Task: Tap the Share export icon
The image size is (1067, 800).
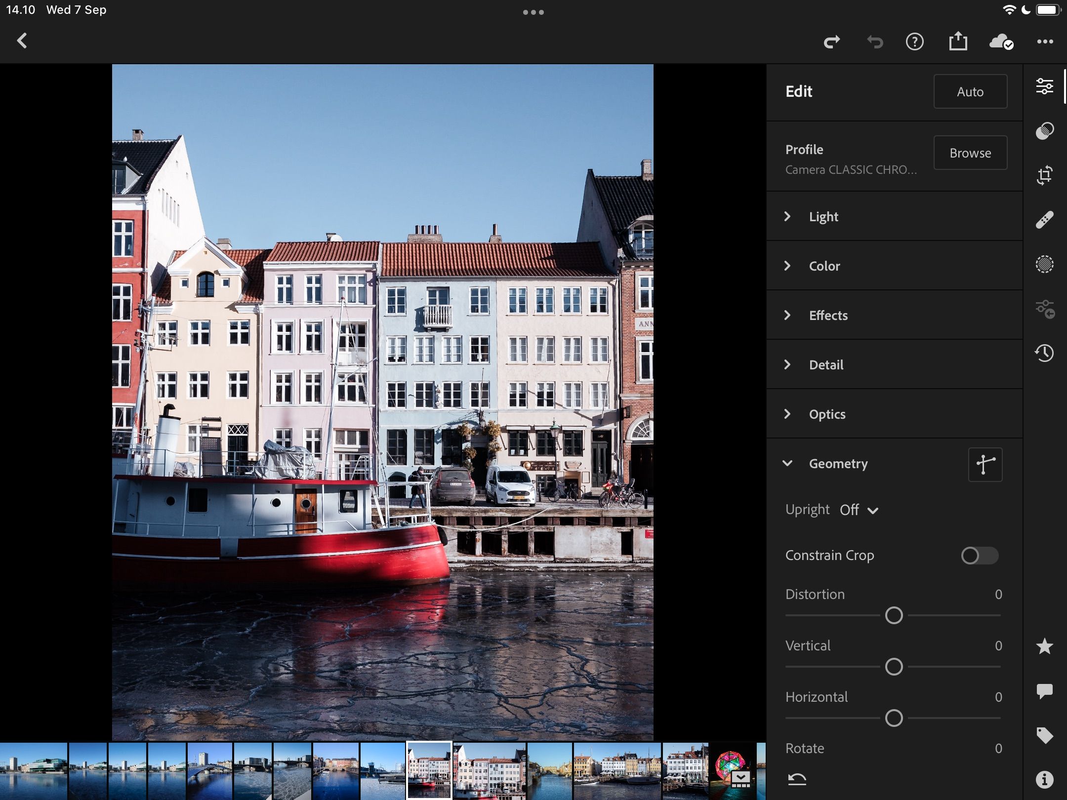Action: click(958, 41)
